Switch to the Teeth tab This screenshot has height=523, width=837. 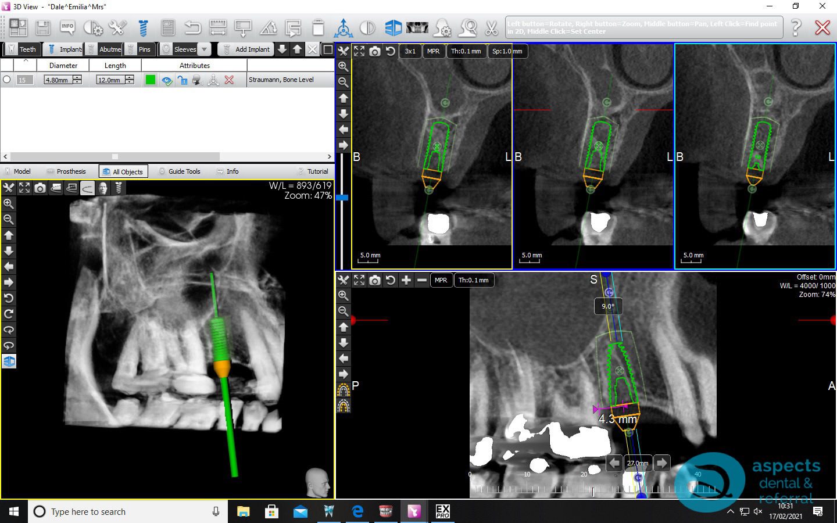pyautogui.click(x=22, y=49)
